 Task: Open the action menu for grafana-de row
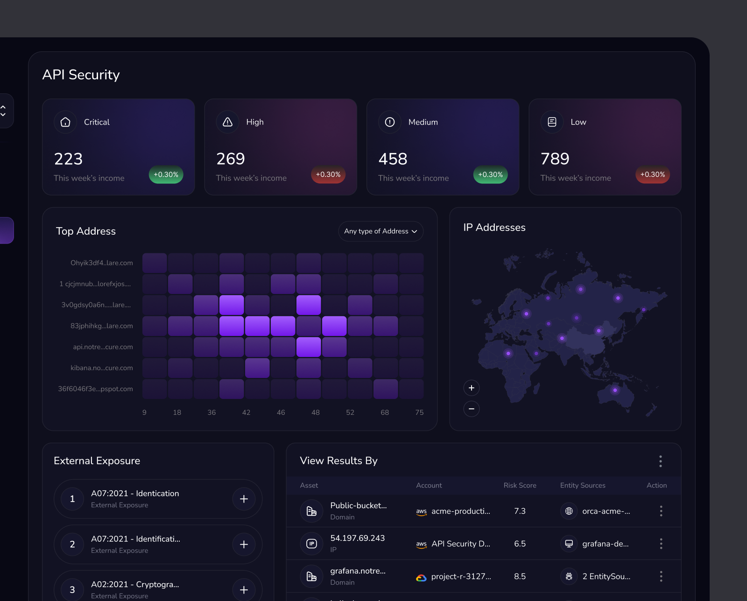tap(661, 544)
